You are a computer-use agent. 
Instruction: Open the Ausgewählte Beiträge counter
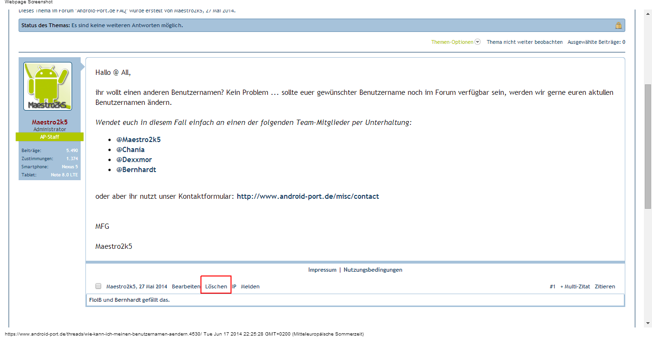(596, 42)
